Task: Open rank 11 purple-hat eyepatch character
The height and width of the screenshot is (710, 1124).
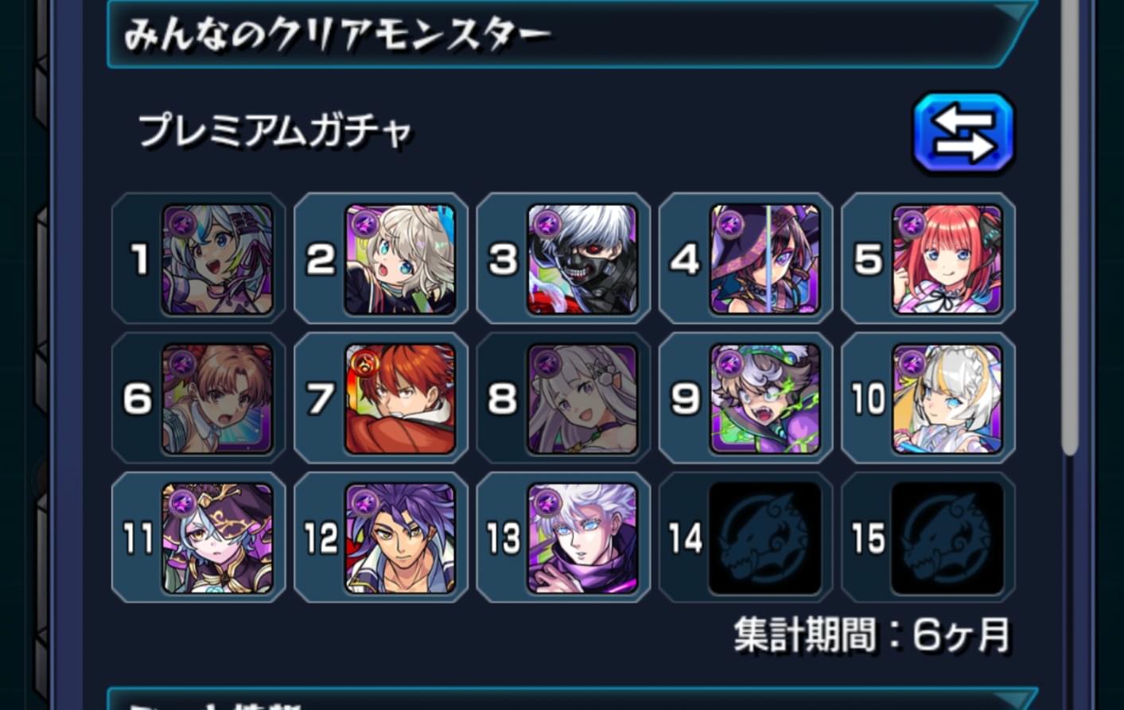Action: point(218,538)
